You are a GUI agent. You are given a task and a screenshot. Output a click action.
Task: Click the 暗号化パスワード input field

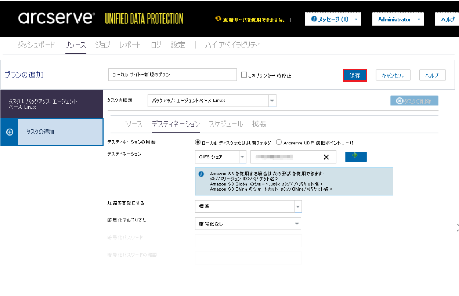click(248, 240)
